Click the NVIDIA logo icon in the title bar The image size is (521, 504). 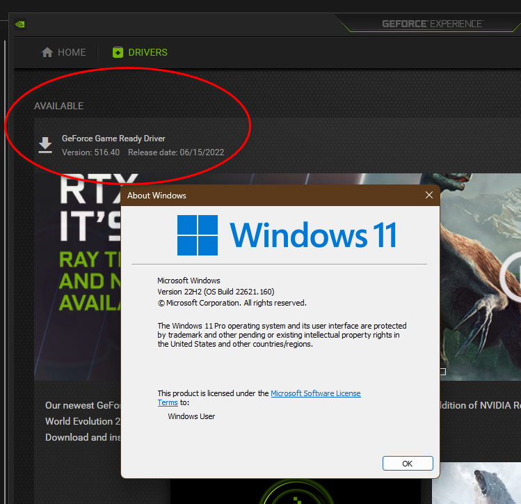pos(20,24)
